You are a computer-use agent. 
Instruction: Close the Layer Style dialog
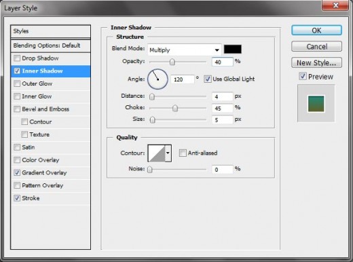[335, 5]
